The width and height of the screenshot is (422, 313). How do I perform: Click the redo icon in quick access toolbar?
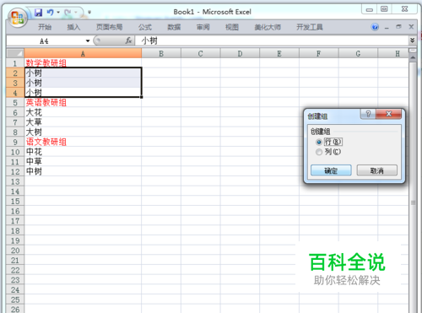(x=68, y=13)
